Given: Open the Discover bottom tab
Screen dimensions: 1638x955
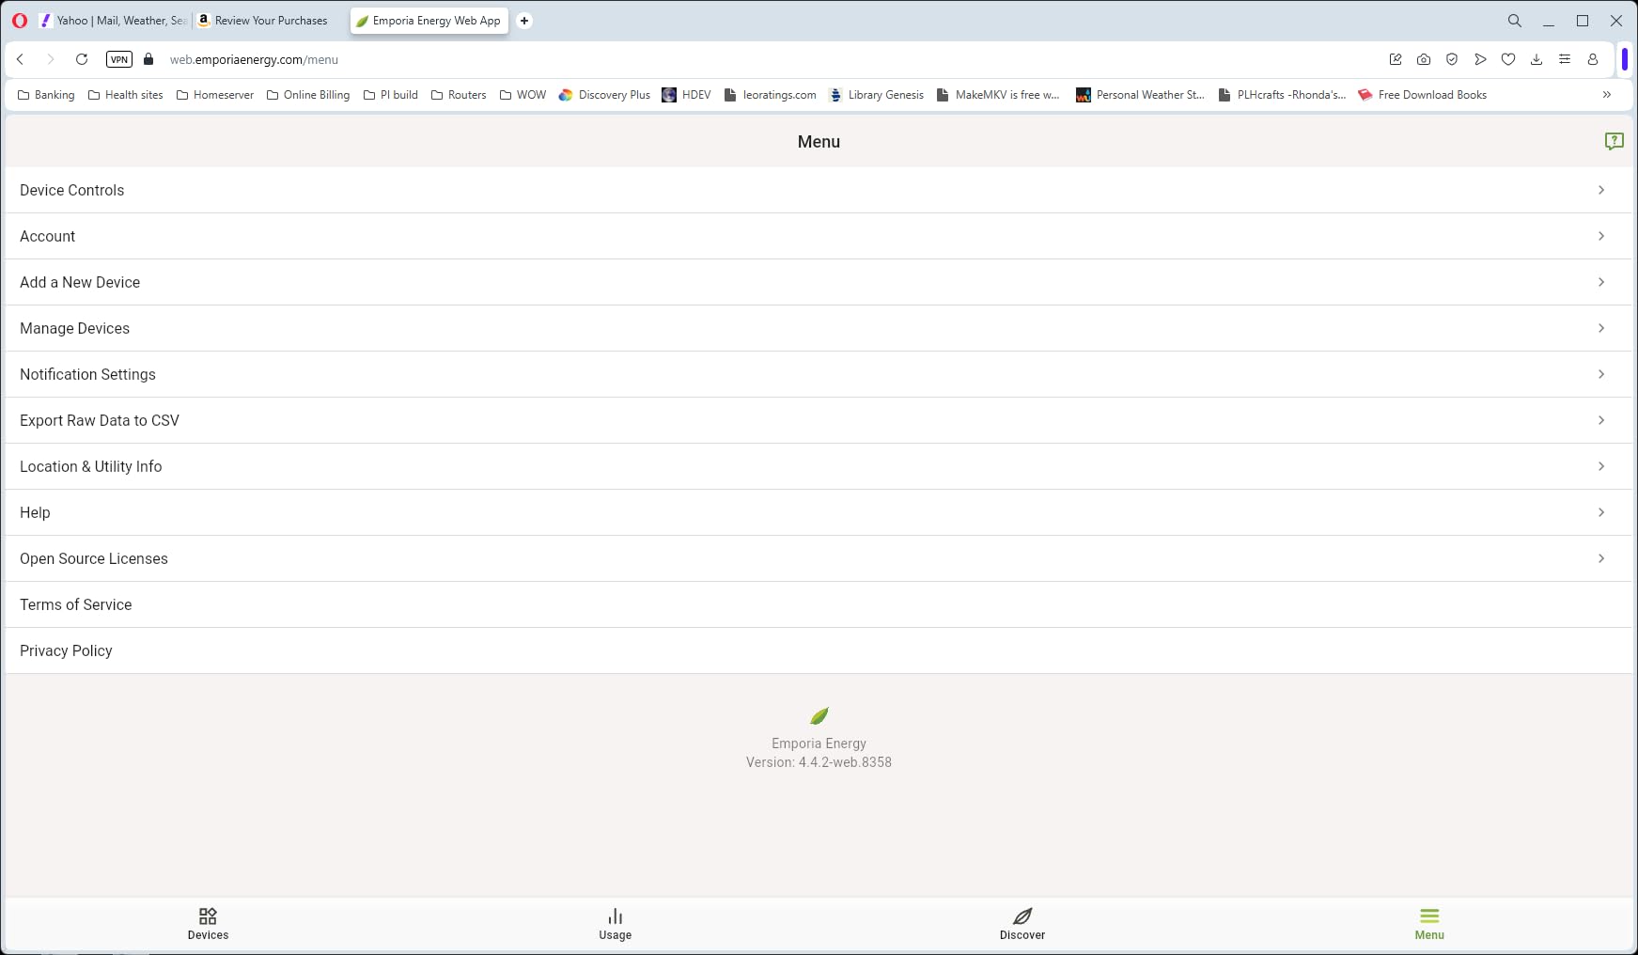Looking at the screenshot, I should pos(1022,924).
